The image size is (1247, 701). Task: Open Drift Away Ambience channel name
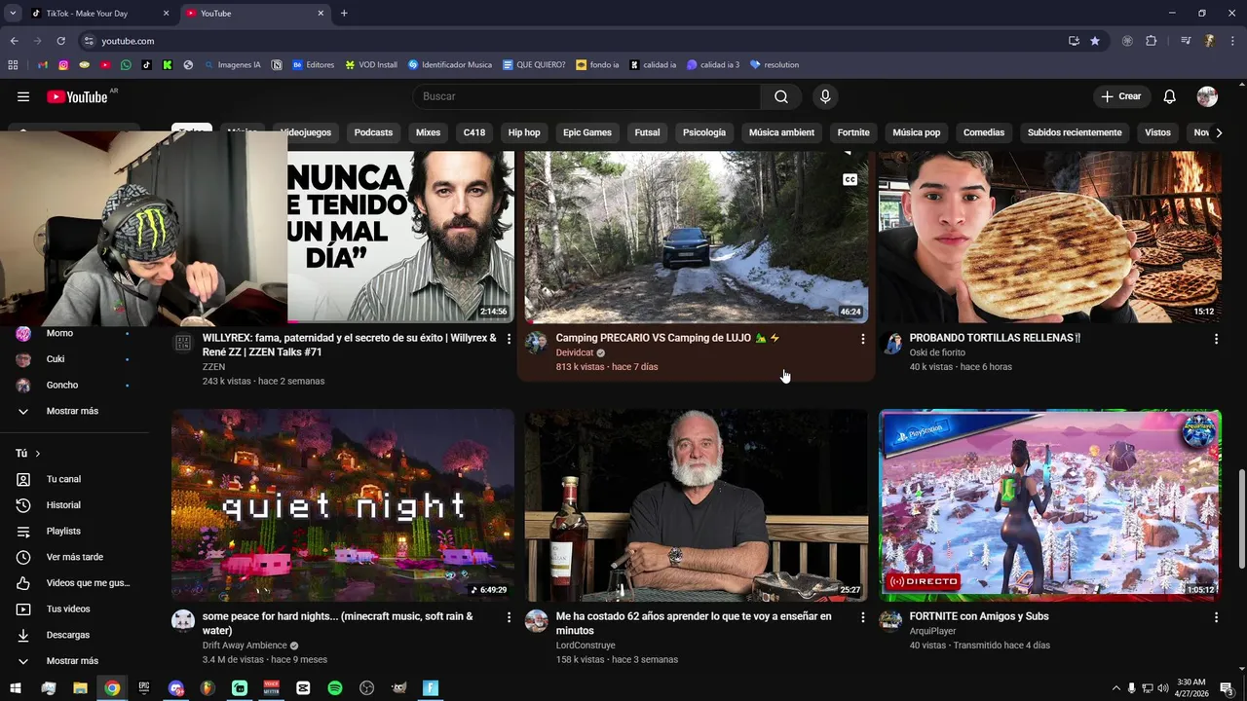pos(245,646)
